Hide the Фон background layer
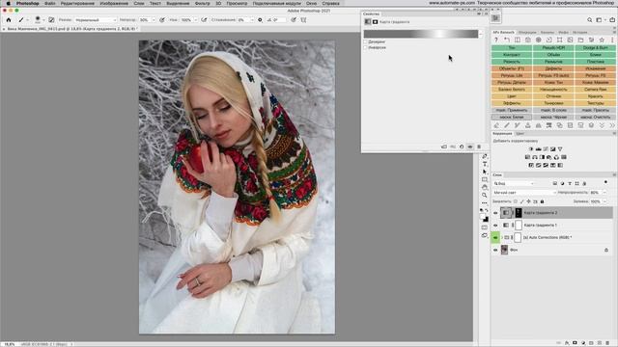Image resolution: width=618 pixels, height=347 pixels. 495,250
